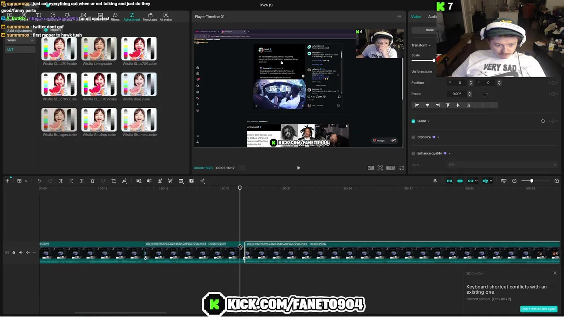Click the record voiceover microphone icon

435,181
